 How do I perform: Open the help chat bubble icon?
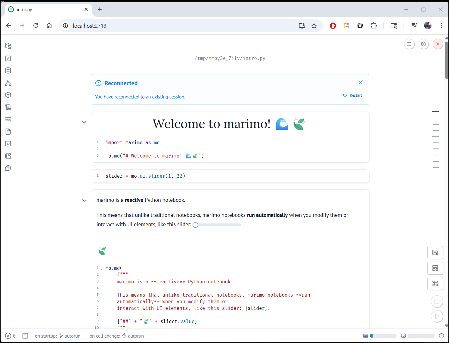point(8,168)
